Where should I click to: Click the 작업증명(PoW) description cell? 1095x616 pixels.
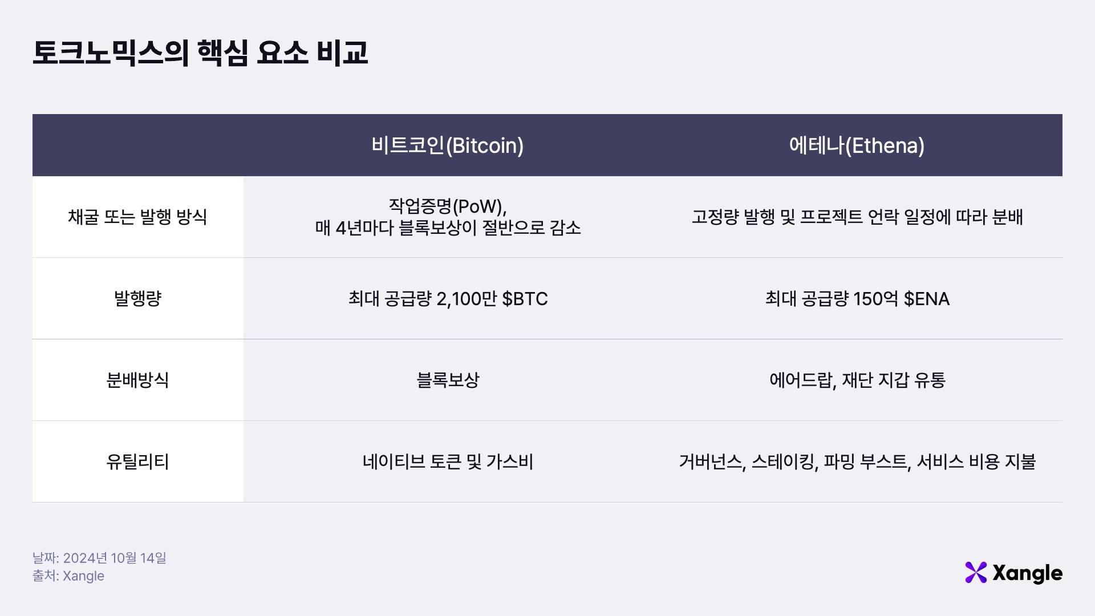tap(448, 217)
